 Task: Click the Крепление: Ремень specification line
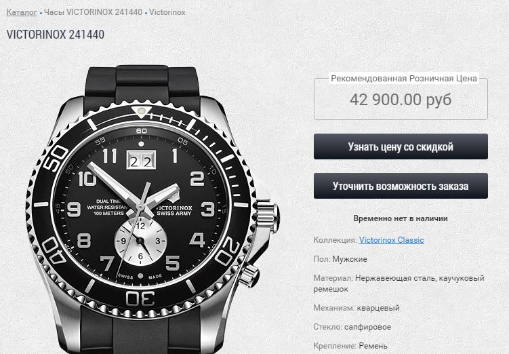point(350,347)
